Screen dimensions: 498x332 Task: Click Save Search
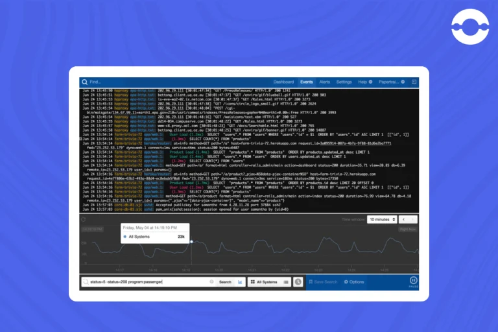tap(323, 282)
